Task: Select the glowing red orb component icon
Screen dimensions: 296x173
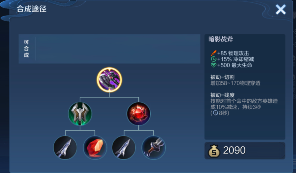Action: click(139, 114)
